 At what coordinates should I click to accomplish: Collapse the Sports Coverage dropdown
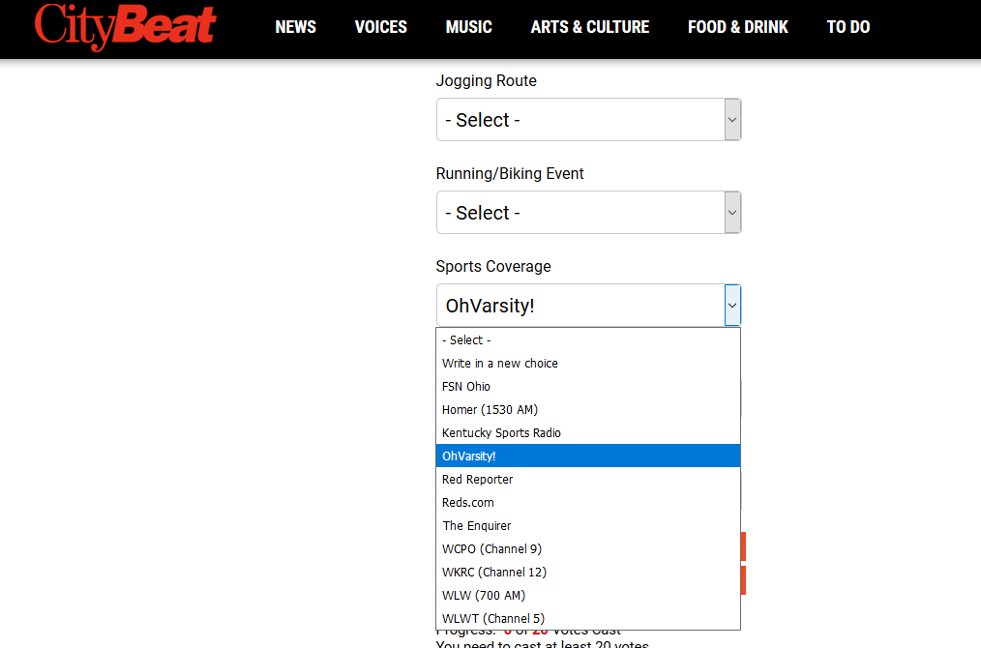click(588, 306)
